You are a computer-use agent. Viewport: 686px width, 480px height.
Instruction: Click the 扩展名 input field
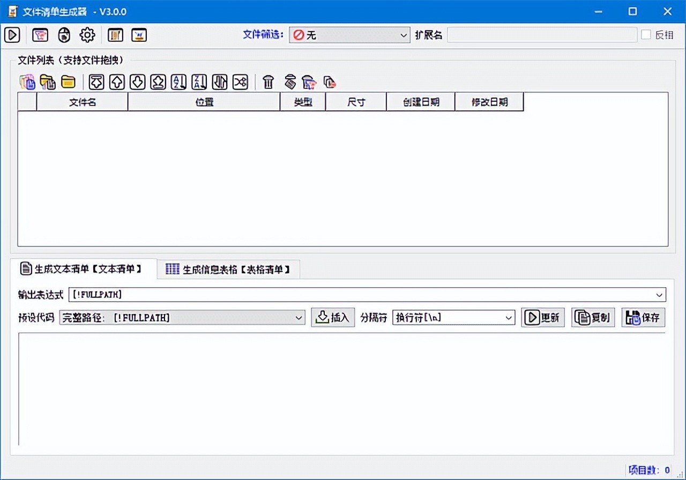click(542, 35)
